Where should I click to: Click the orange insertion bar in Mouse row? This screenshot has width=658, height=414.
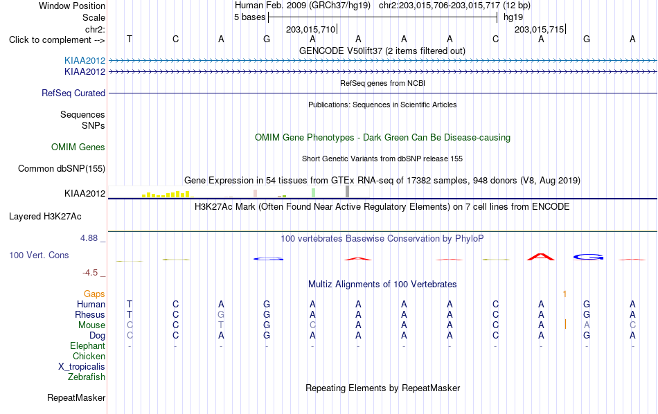(565, 324)
